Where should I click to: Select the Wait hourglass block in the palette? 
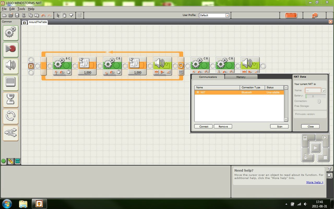(x=10, y=100)
